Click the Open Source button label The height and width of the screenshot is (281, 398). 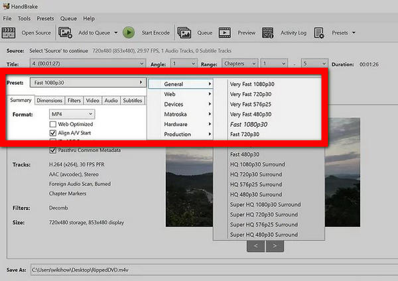click(36, 33)
